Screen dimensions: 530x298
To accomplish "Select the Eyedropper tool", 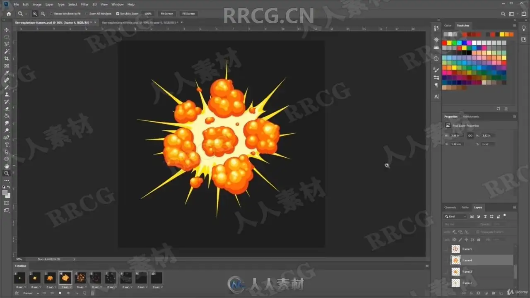I will pyautogui.click(x=7, y=73).
